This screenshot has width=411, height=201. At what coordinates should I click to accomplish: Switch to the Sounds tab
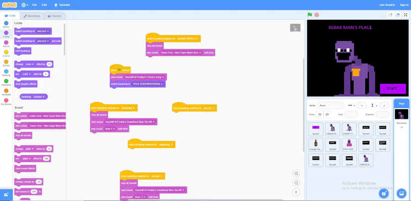pyautogui.click(x=54, y=16)
